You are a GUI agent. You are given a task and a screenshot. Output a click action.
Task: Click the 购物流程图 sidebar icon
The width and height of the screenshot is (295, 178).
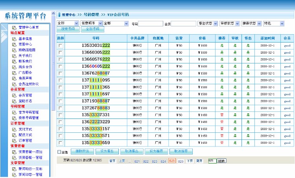[x=14, y=50]
